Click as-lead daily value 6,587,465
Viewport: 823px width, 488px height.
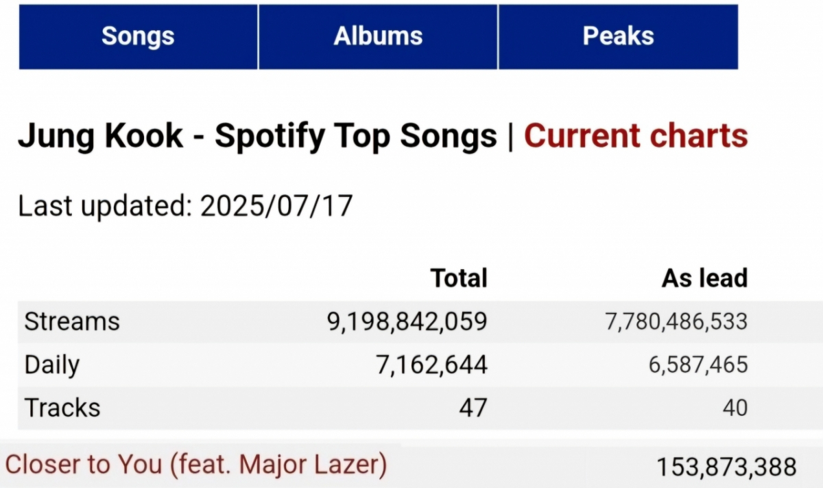698,365
